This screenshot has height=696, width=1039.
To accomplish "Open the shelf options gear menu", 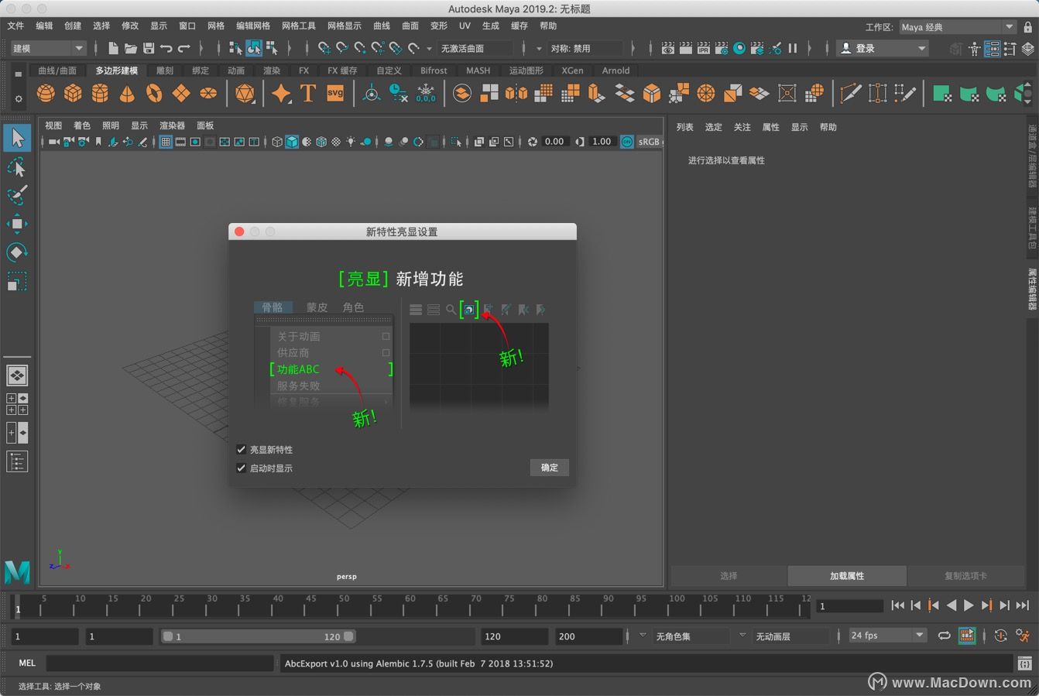I will pos(18,98).
